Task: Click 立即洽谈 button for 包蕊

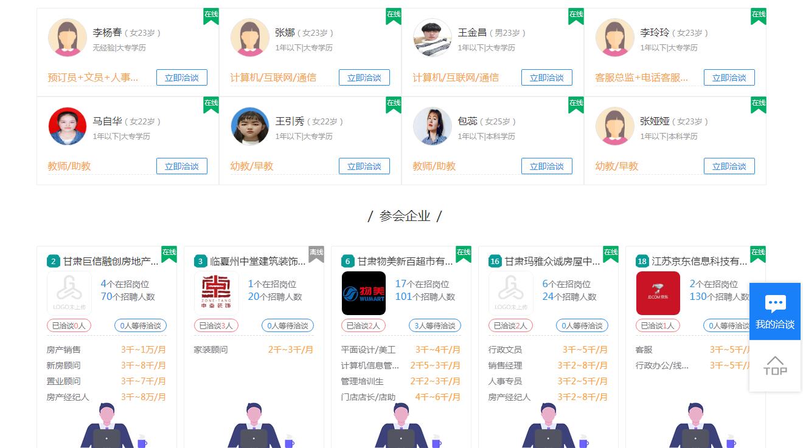Action: (547, 166)
